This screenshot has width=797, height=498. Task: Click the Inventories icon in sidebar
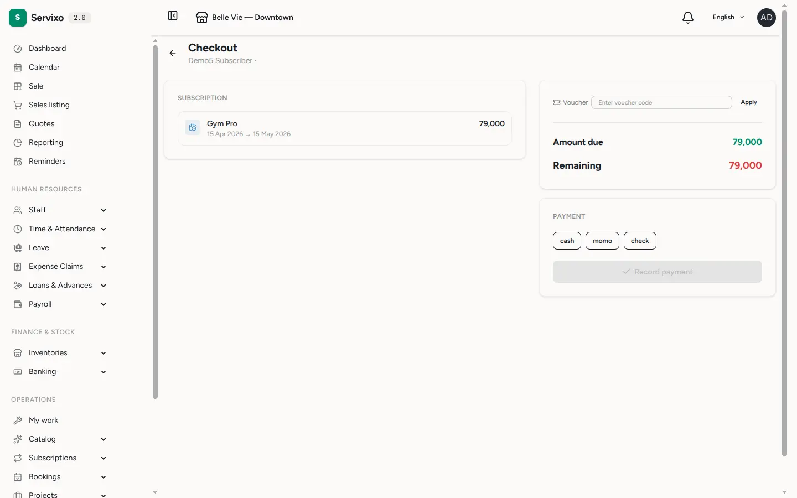tap(18, 353)
